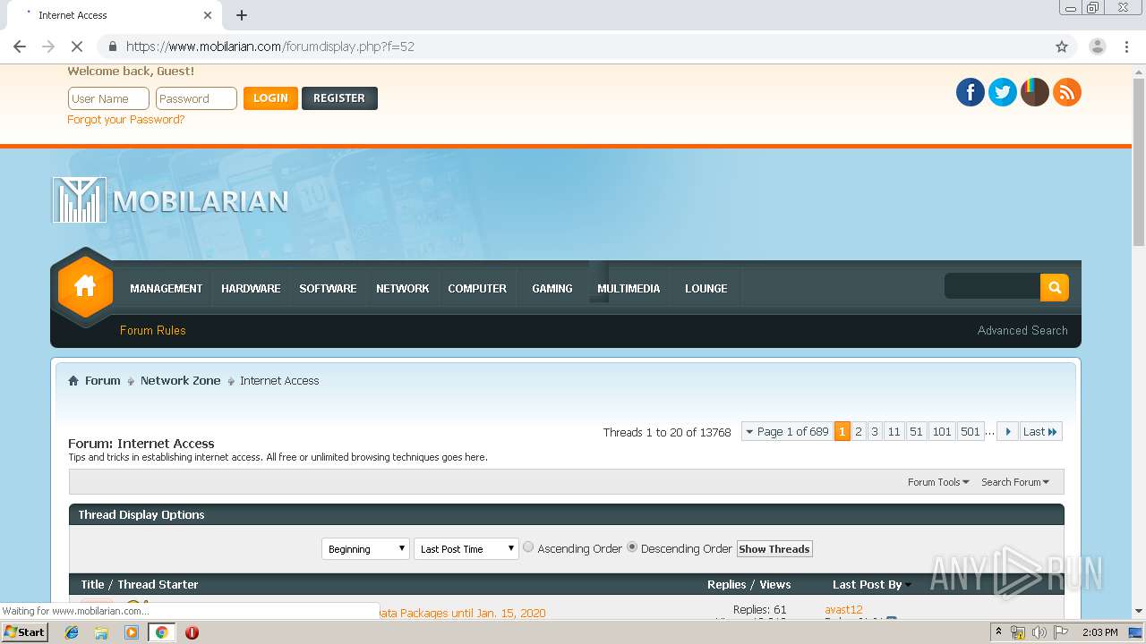Go to page 501 of threads

[x=971, y=432]
